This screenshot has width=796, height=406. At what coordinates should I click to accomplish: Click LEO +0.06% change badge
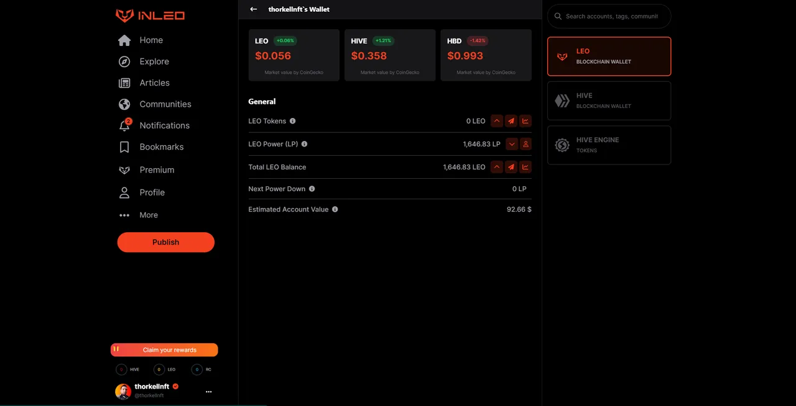point(285,41)
